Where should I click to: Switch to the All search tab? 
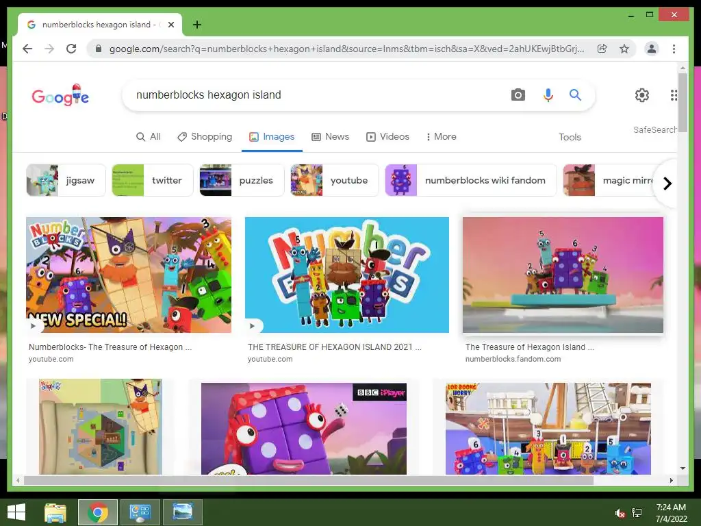[x=148, y=137]
